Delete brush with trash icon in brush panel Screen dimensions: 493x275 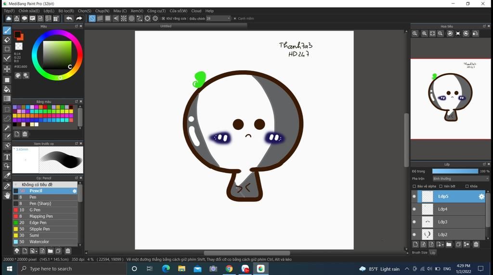[67, 251]
